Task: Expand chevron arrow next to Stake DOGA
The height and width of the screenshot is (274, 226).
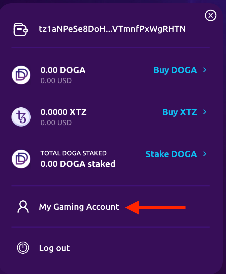Action: point(205,154)
